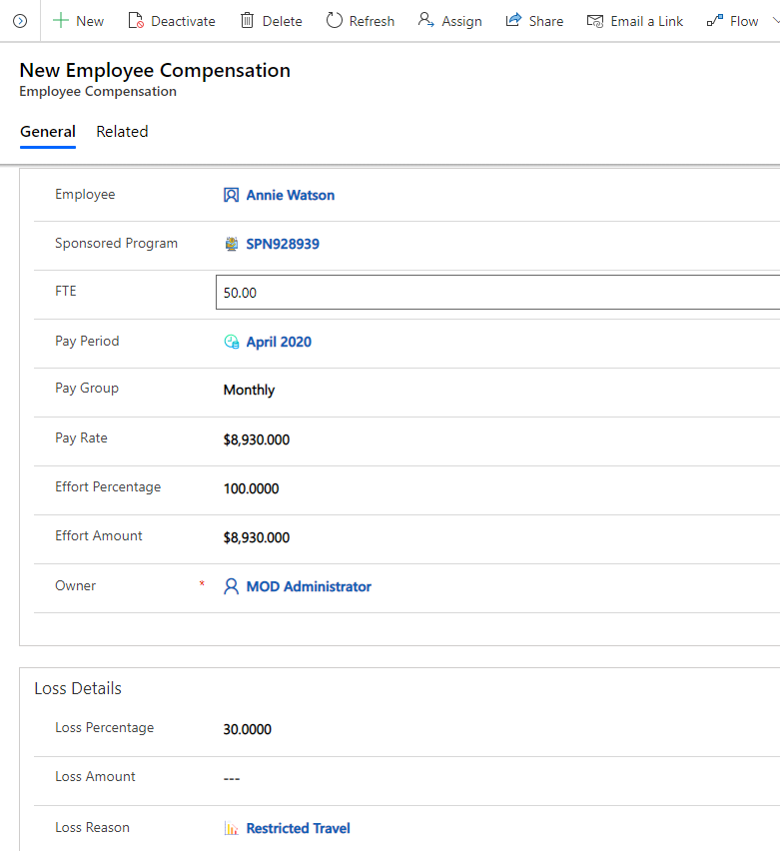Click the New plus icon
Image resolution: width=780 pixels, height=851 pixels.
[x=61, y=21]
